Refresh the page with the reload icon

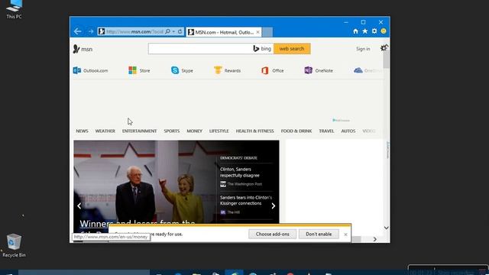(180, 31)
